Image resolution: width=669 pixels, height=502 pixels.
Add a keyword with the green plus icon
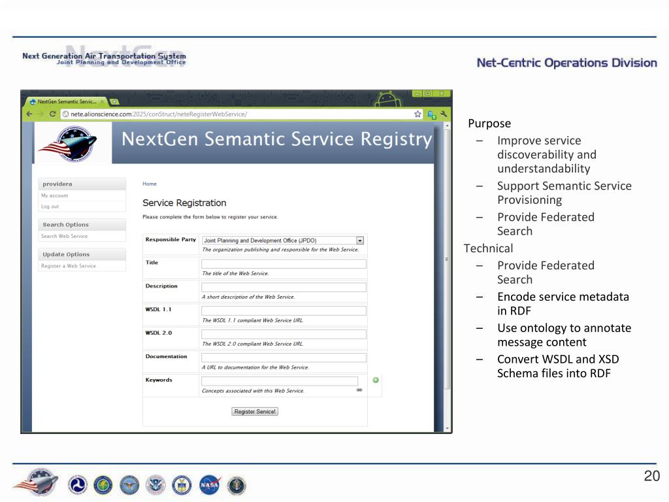(376, 380)
